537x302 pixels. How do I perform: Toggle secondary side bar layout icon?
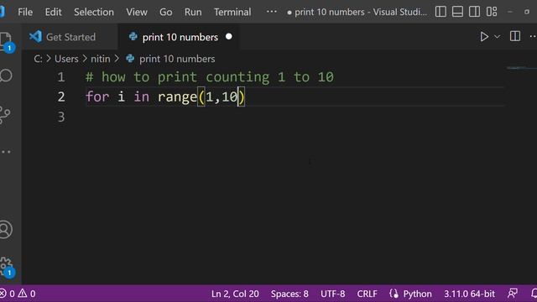point(474,12)
